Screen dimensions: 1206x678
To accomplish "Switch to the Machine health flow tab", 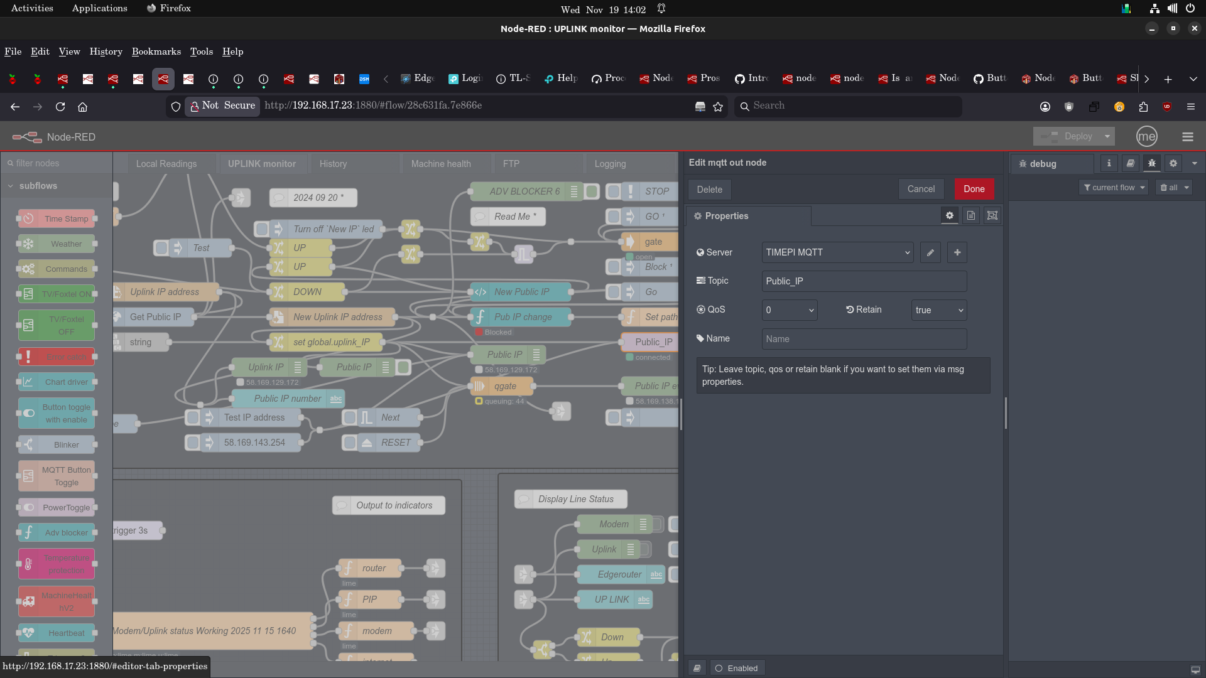I will click(x=441, y=164).
